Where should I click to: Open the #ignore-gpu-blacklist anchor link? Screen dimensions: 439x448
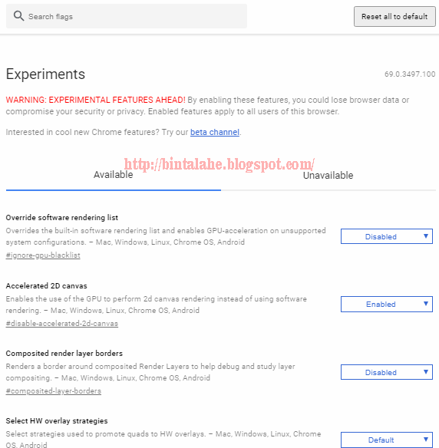(43, 255)
